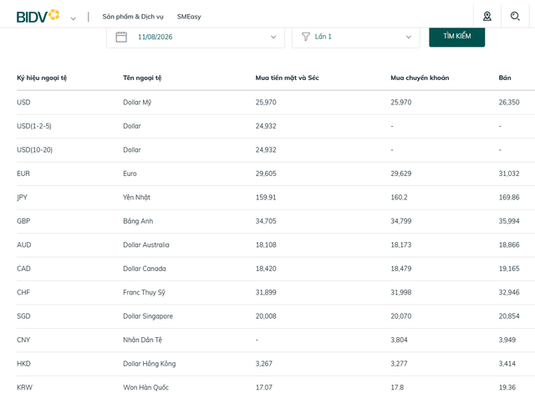Screen dimensions: 535x398
Task: Click Tên ngoại tệ column header
Action: pos(142,78)
